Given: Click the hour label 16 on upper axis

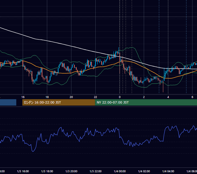Looking at the screenshot, I should (x=23, y=97).
